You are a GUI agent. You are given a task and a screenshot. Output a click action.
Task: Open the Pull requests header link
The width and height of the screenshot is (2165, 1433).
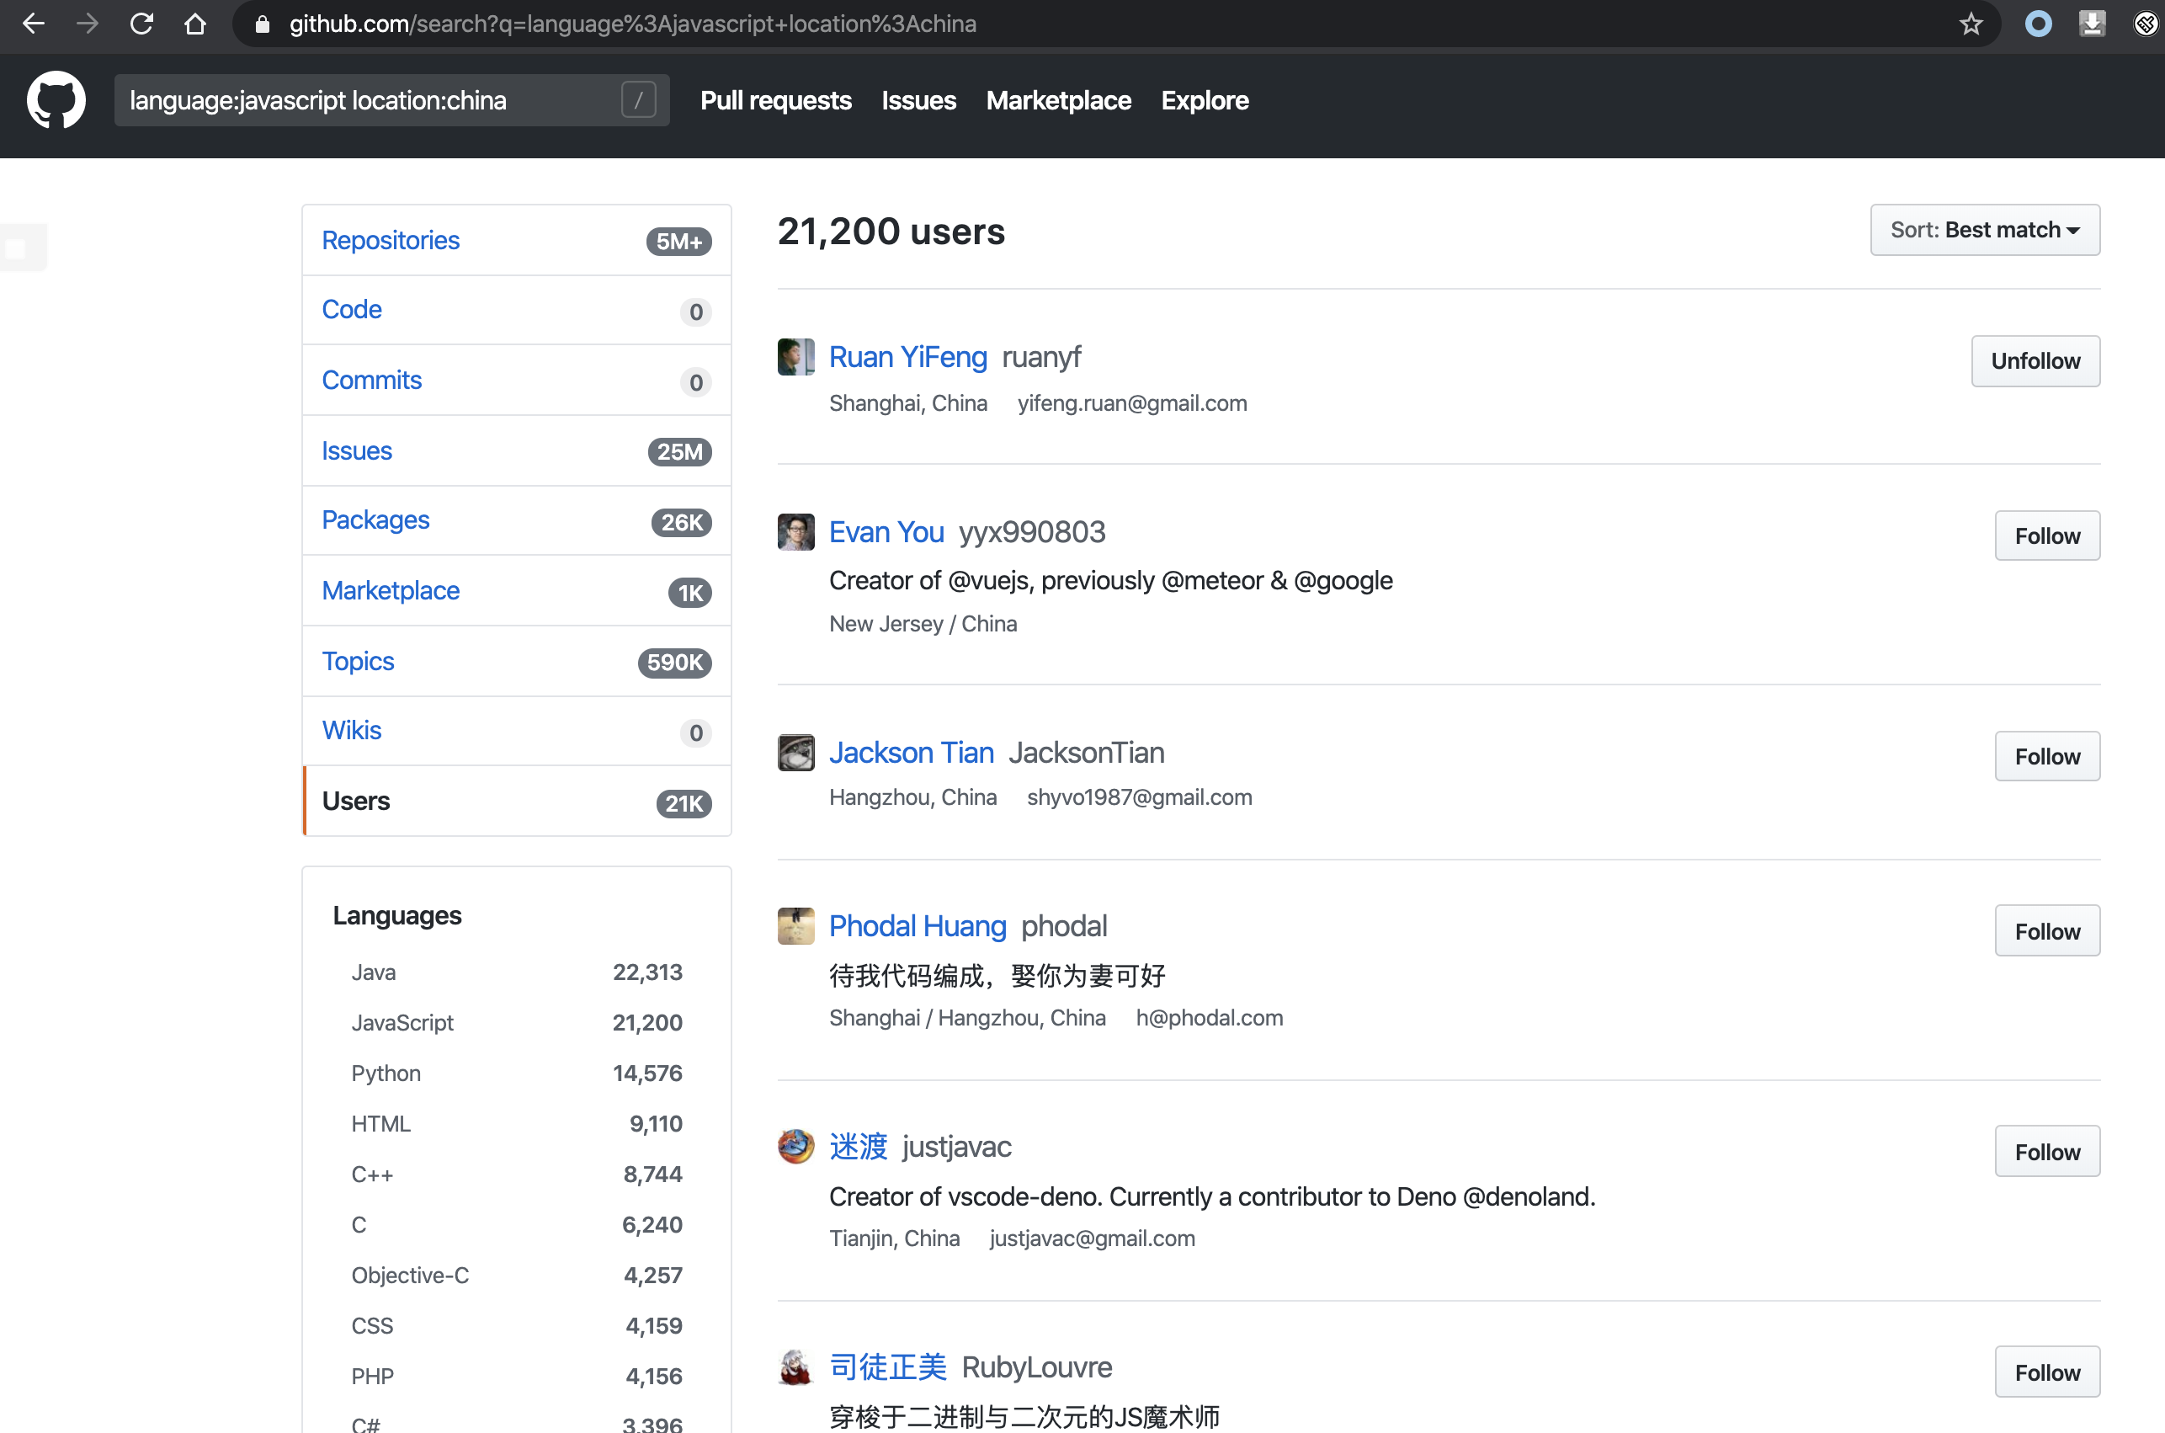click(x=774, y=100)
